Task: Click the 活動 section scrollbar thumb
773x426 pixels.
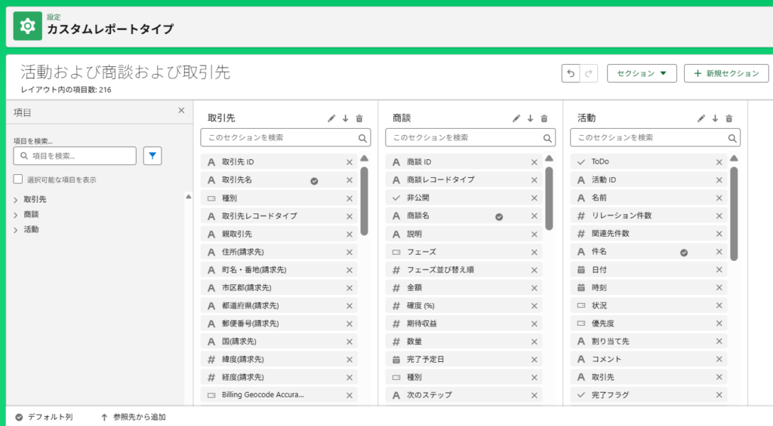Action: pyautogui.click(x=734, y=213)
